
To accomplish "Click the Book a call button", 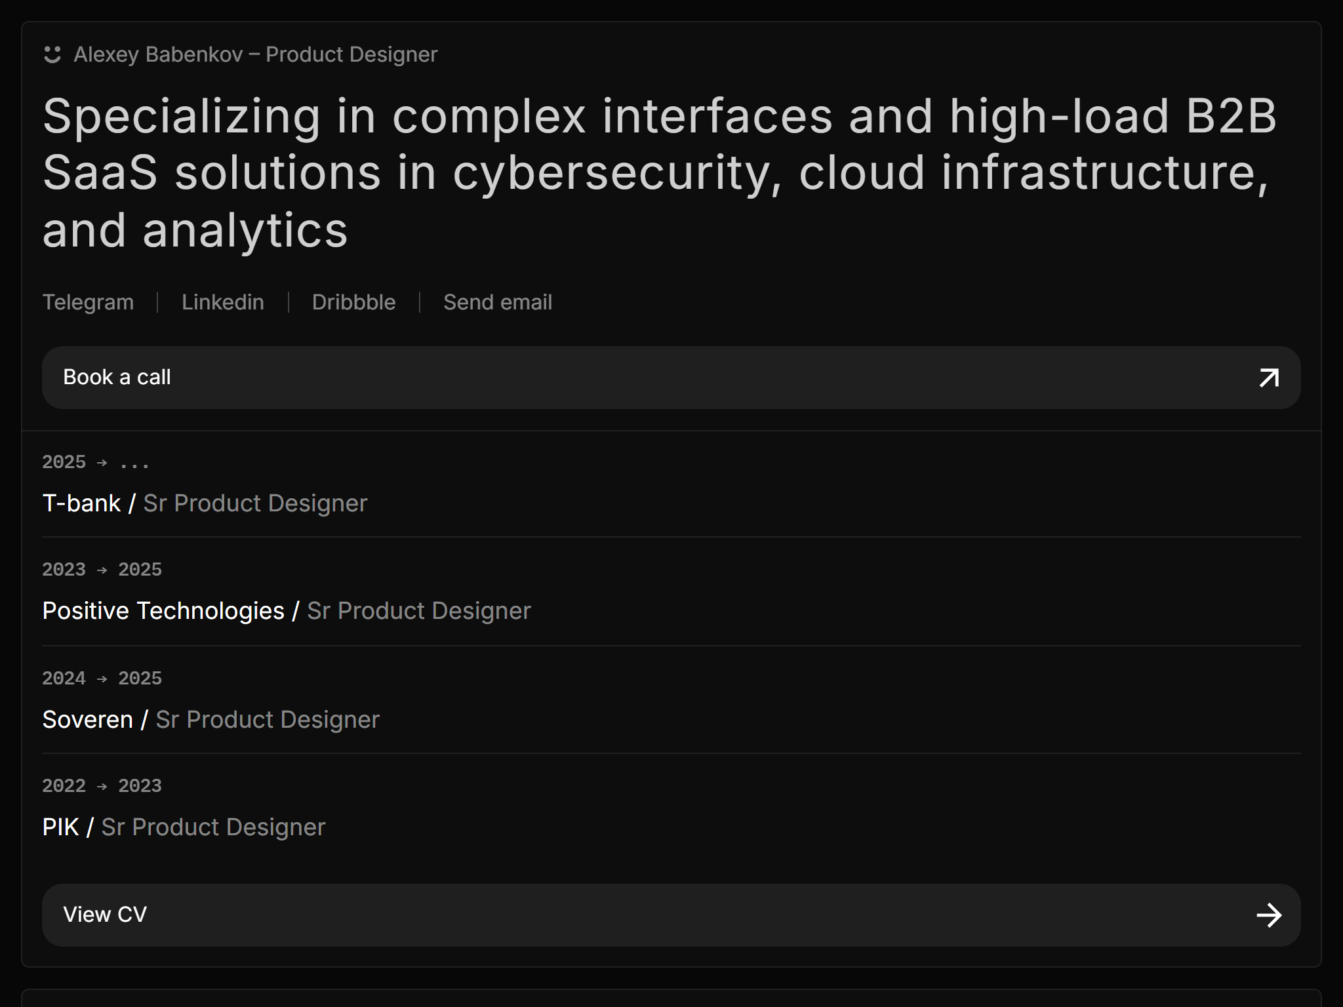I will click(671, 378).
